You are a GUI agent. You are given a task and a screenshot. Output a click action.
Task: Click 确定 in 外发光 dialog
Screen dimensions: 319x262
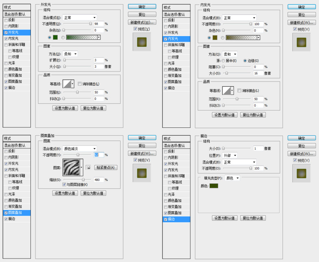pyautogui.click(x=142, y=6)
